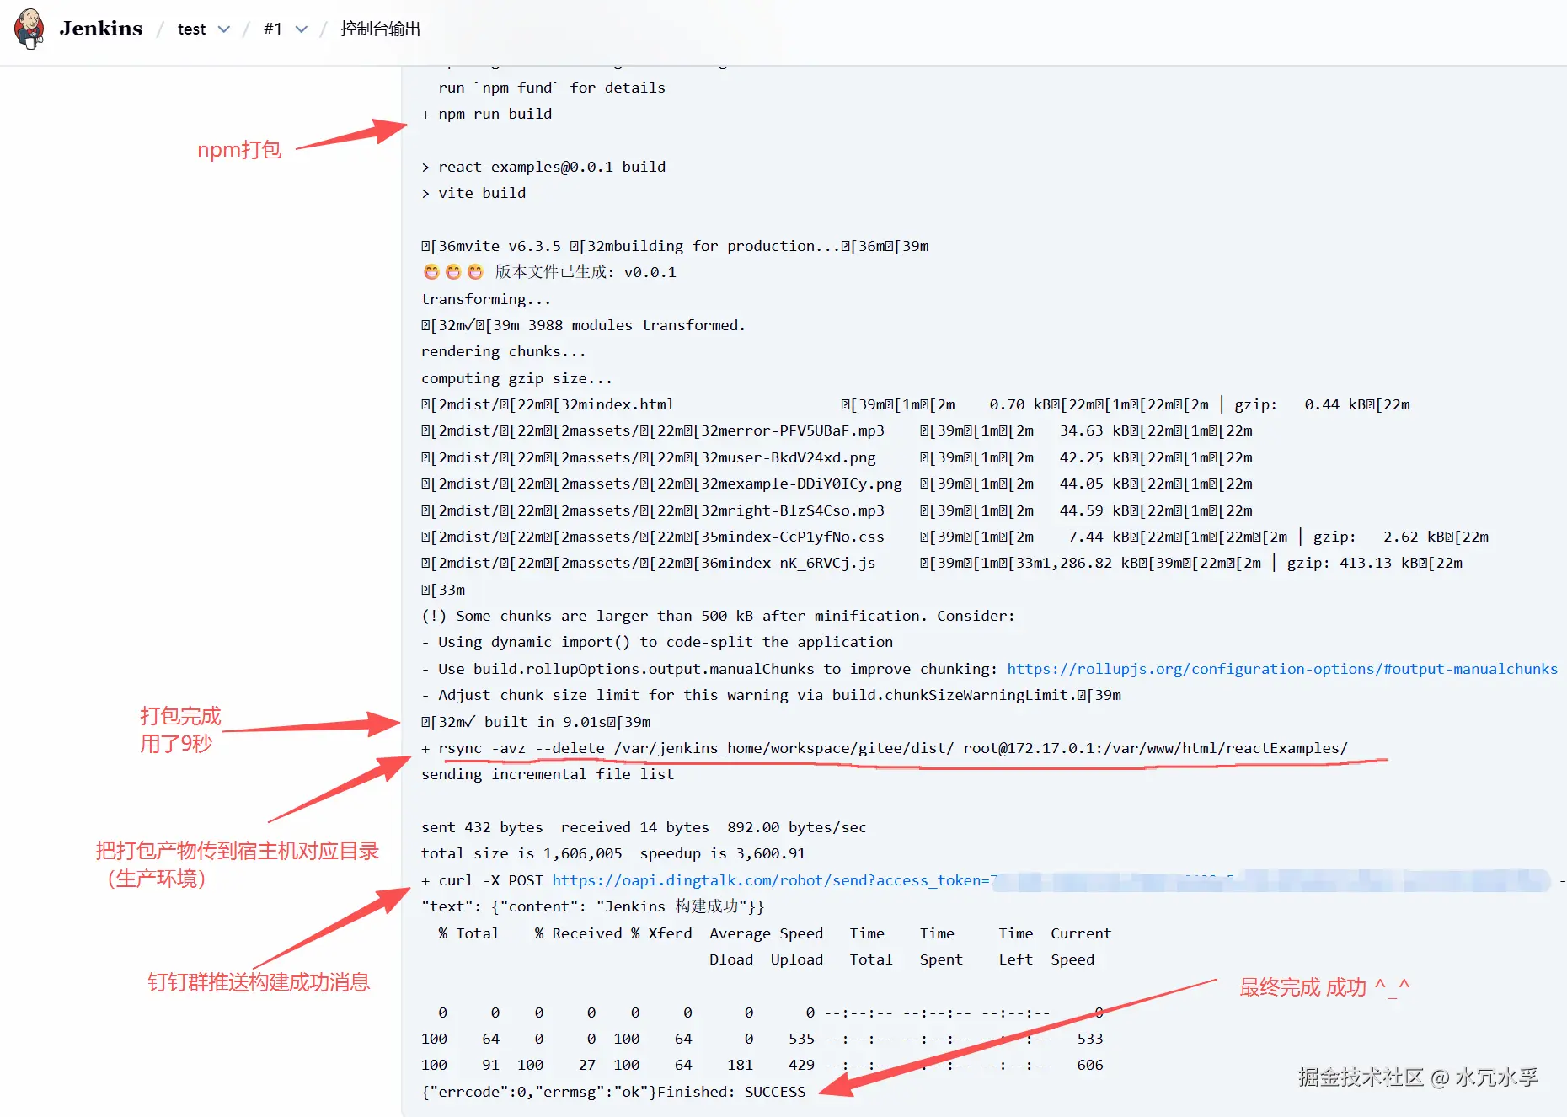Click the 'Jenkins 构建成功' JSON text line
The width and height of the screenshot is (1567, 1117).
(593, 906)
